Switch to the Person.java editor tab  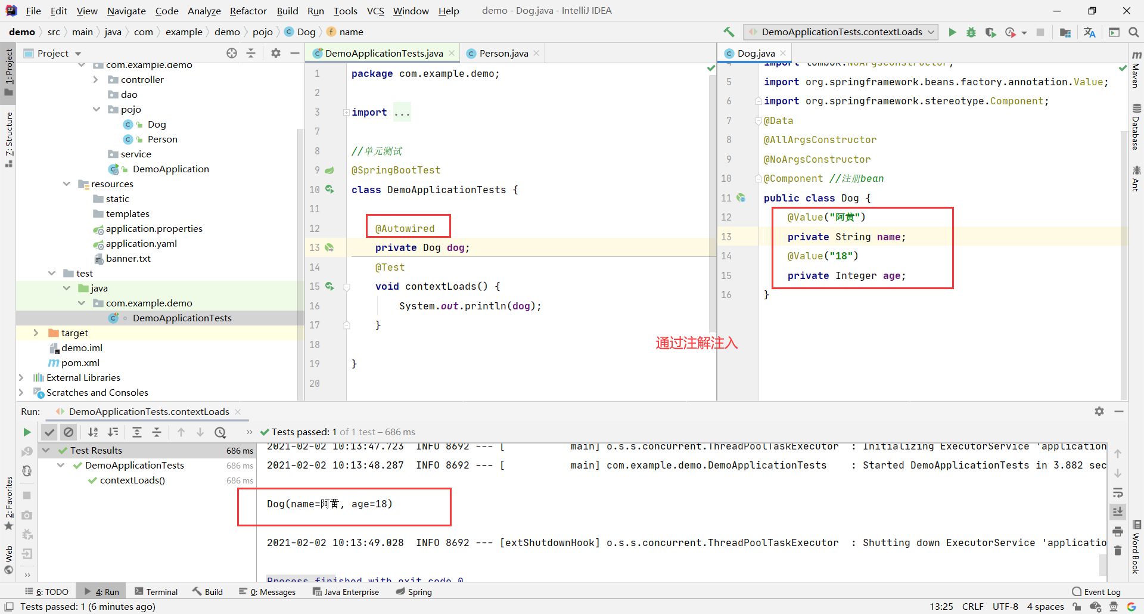click(502, 53)
